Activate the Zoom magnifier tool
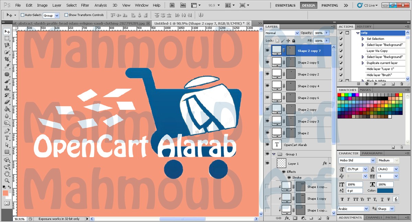 [x=7, y=180]
